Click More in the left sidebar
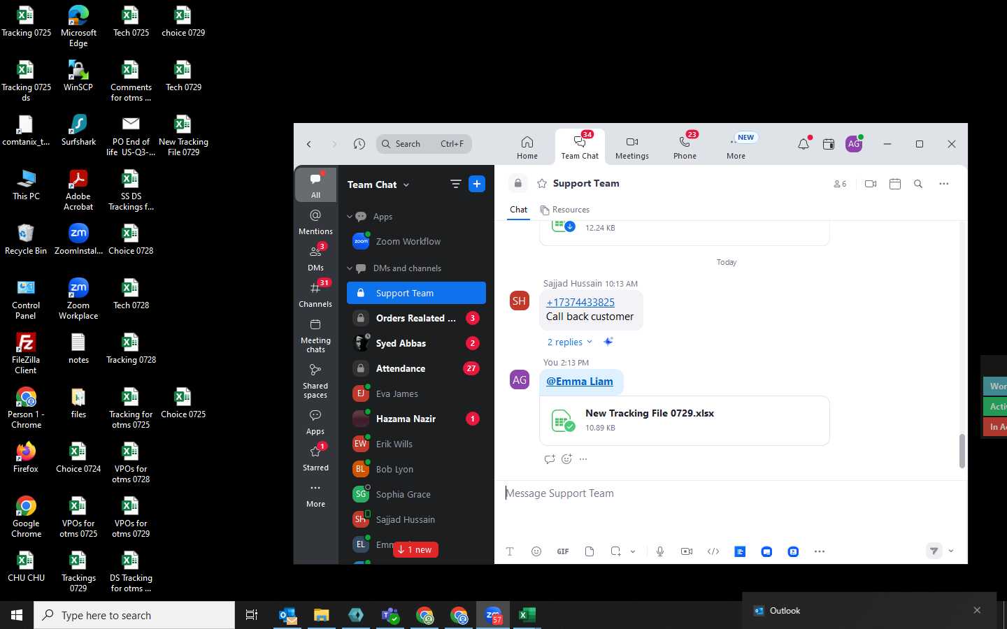Screen dimensions: 1007x629 pyautogui.click(x=315, y=495)
